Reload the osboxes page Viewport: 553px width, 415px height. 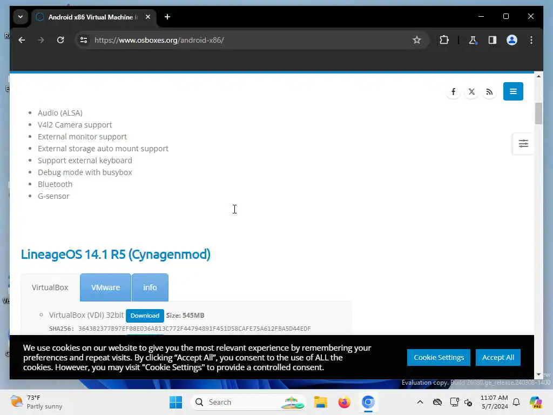[60, 40]
